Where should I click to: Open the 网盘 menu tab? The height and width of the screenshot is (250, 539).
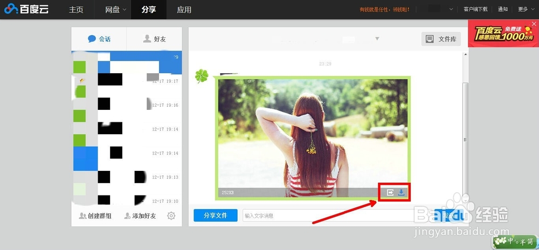(113, 10)
